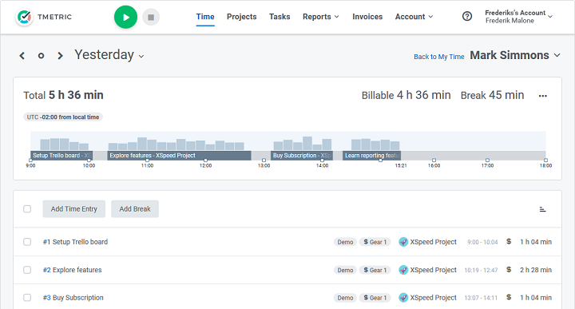Toggle billable dollar icon for Setup Trello board
This screenshot has height=309, width=575.
click(509, 242)
